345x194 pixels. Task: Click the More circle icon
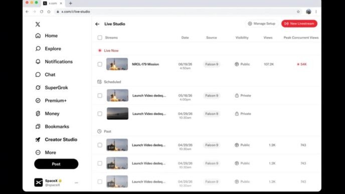click(x=38, y=152)
